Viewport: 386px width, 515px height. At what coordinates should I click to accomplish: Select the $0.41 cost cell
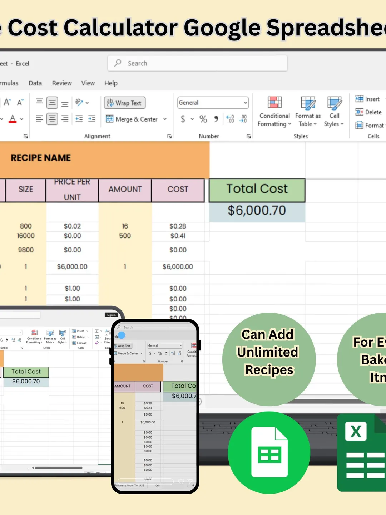tap(178, 236)
